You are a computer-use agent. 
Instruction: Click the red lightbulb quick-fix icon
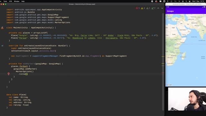tap(9, 74)
